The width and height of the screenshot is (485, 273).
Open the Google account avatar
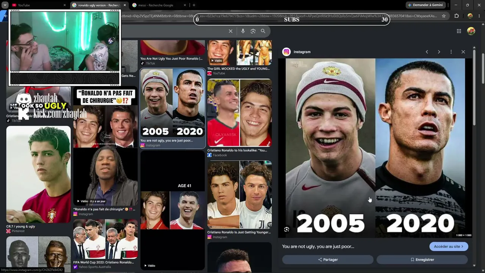click(471, 31)
